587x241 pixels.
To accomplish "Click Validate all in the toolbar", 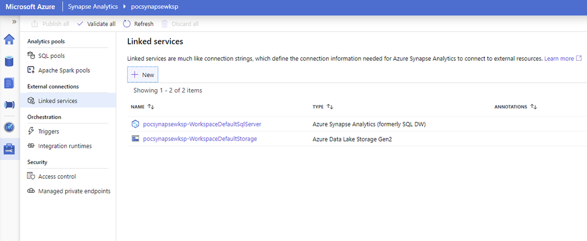I will click(x=96, y=24).
